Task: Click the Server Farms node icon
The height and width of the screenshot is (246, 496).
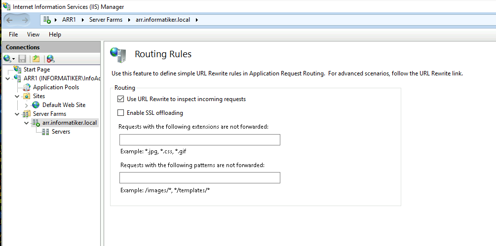Action: (27, 114)
